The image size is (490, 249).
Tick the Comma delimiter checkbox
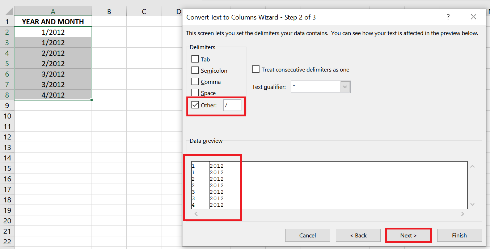coord(195,82)
